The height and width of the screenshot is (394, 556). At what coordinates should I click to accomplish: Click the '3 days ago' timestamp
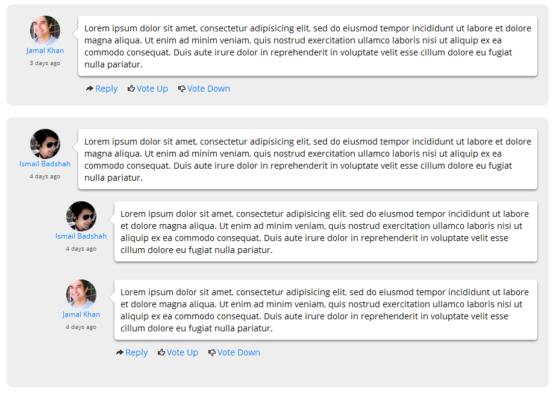coord(45,63)
